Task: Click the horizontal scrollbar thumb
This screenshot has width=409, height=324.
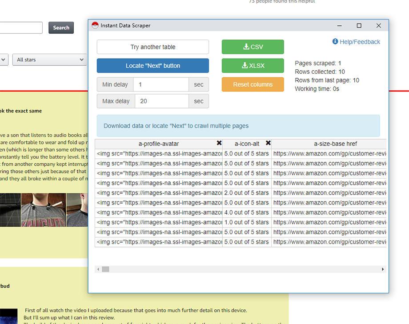Action: [106, 269]
